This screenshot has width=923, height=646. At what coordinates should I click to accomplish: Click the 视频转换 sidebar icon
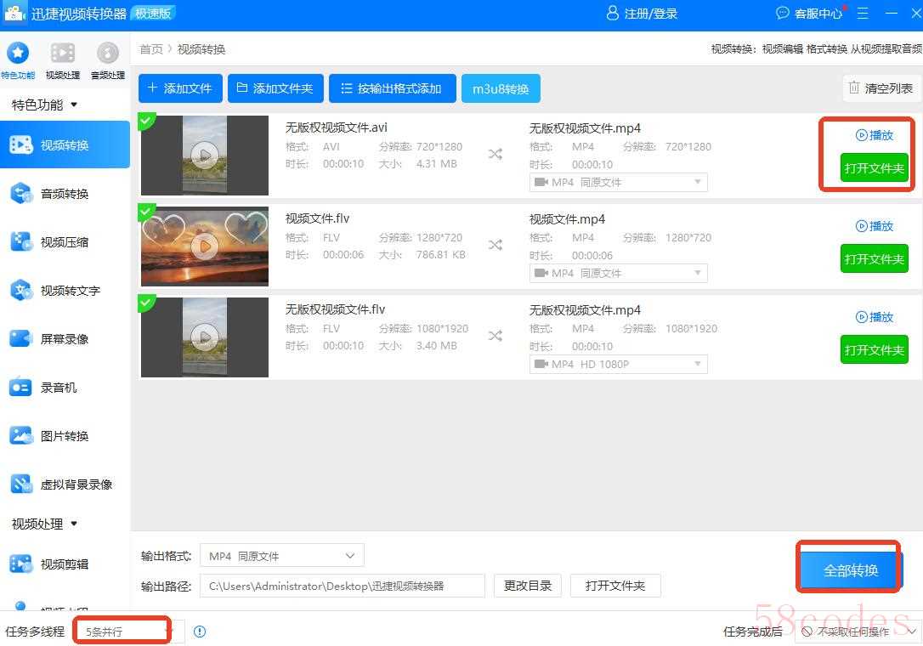(21, 144)
